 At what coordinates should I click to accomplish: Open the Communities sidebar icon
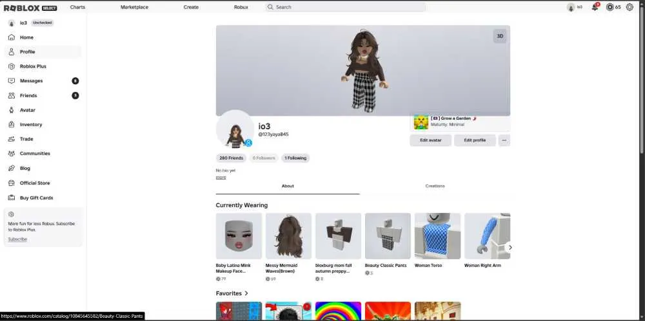12,154
